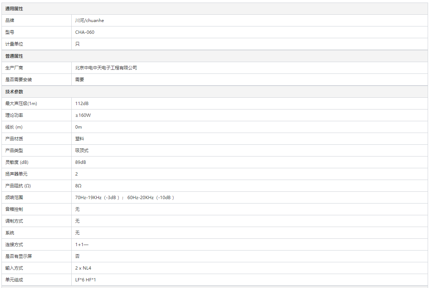Screen dimensions: 431x288
Task: Click the 品牌 label cell
Action: click(x=36, y=21)
